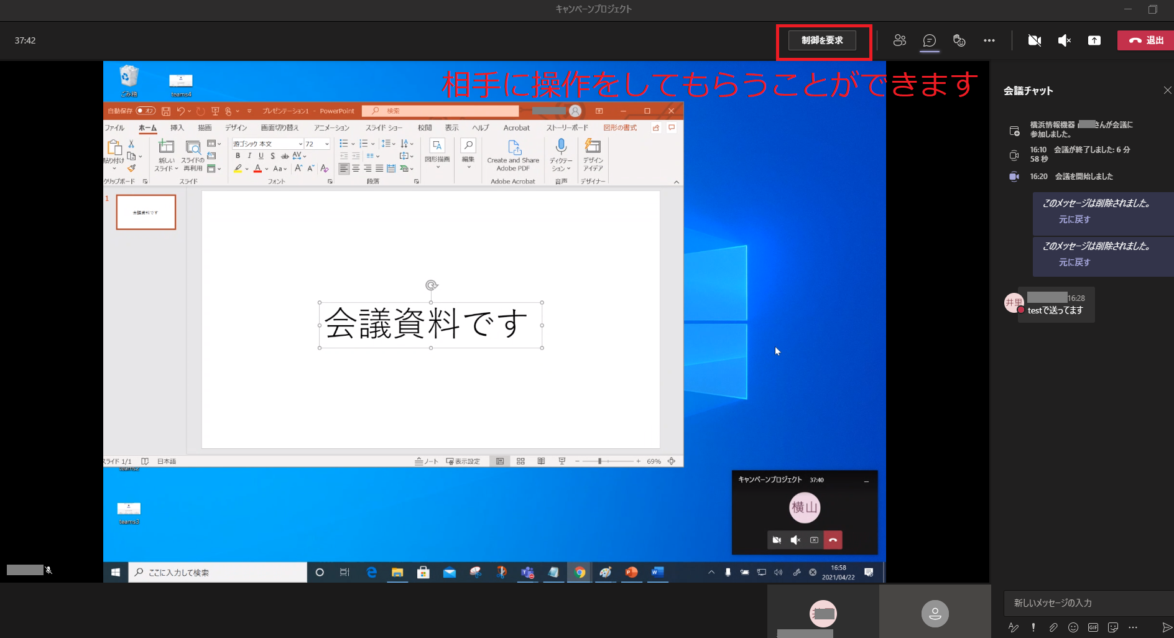Attach a file with paperclip icon
Image resolution: width=1174 pixels, height=638 pixels.
coord(1053,627)
